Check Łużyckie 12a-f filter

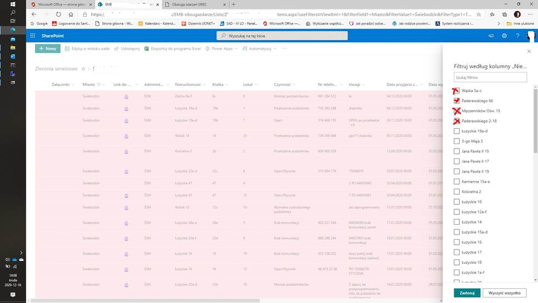coord(456,212)
